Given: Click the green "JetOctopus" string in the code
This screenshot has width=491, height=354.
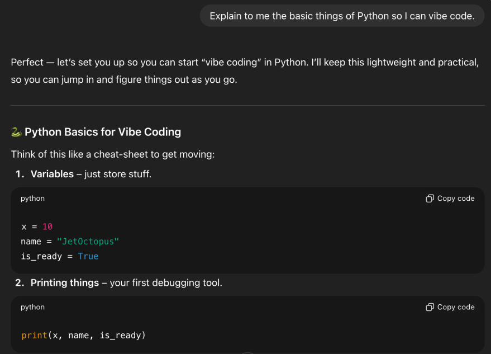Looking at the screenshot, I should click(88, 242).
